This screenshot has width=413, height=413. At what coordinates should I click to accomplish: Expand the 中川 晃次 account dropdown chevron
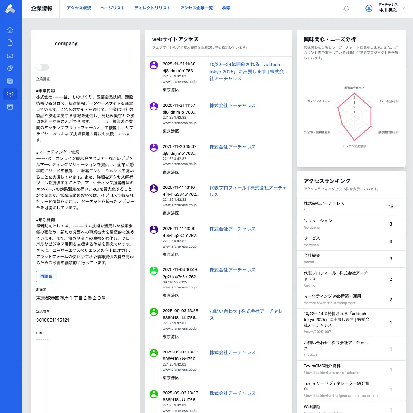click(x=403, y=8)
